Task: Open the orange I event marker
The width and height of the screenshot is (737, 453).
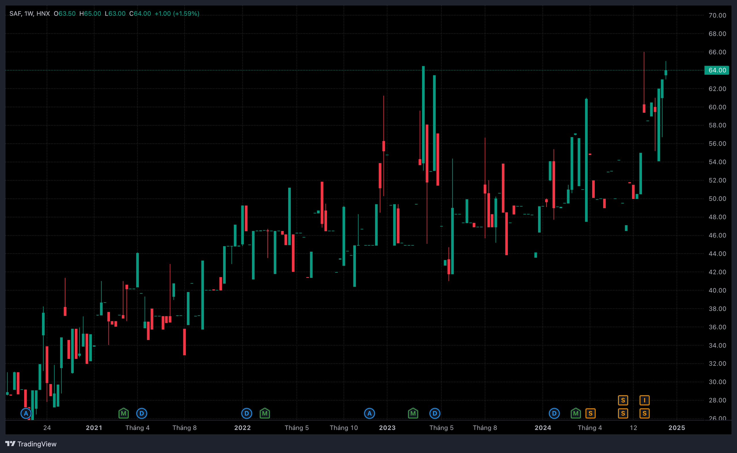Action: pyautogui.click(x=644, y=400)
